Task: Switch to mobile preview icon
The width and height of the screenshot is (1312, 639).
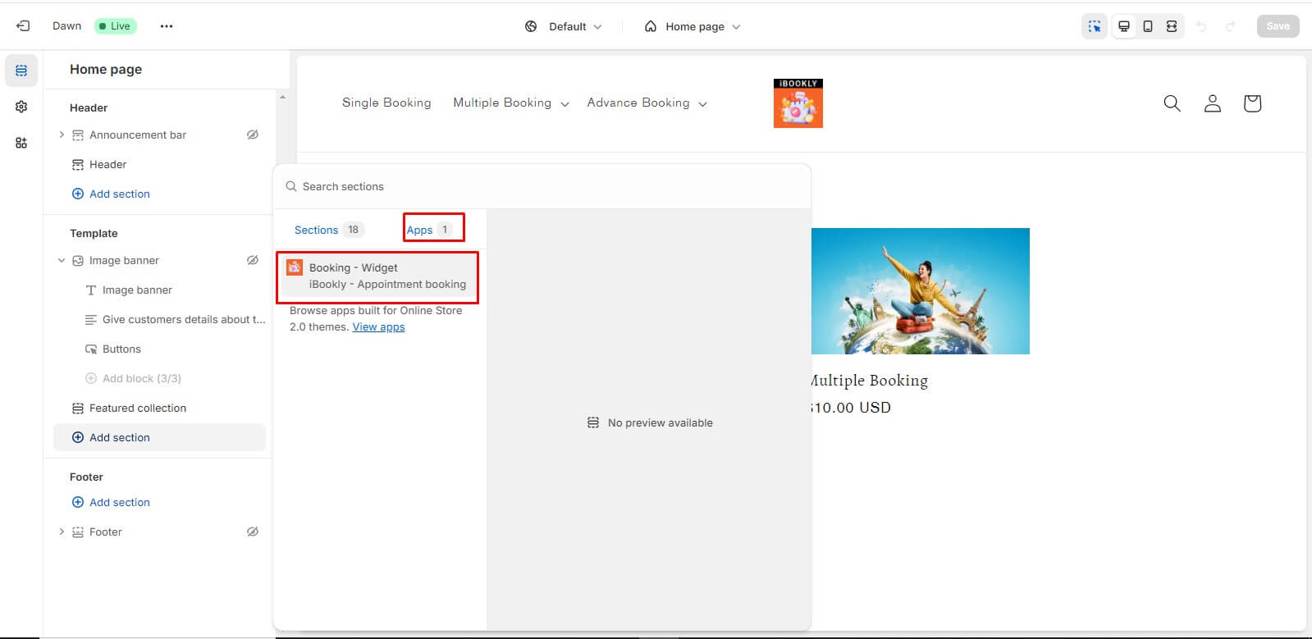Action: point(1148,26)
